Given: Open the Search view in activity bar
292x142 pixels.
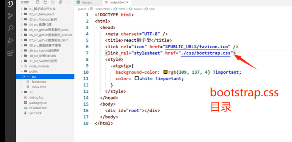Looking at the screenshot, I should tap(10, 28).
